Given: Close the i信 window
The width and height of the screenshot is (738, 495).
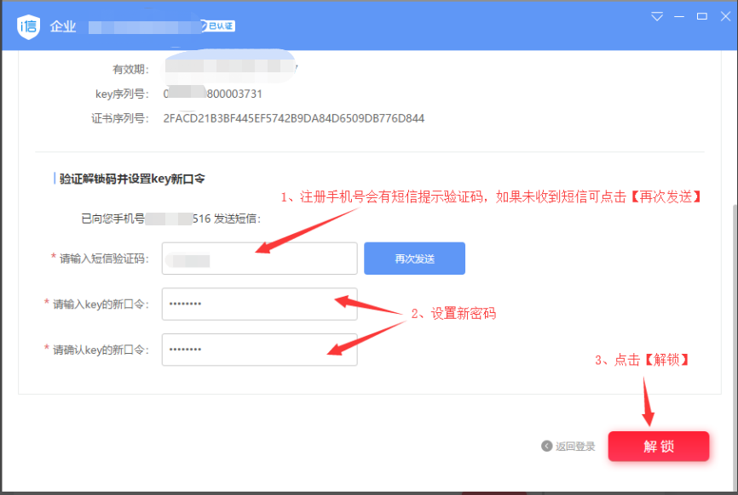Looking at the screenshot, I should pos(724,16).
